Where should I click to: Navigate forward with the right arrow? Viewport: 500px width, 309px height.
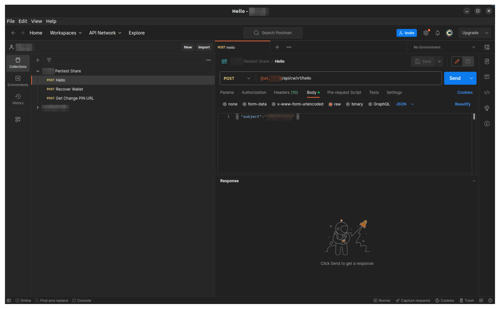click(x=23, y=33)
